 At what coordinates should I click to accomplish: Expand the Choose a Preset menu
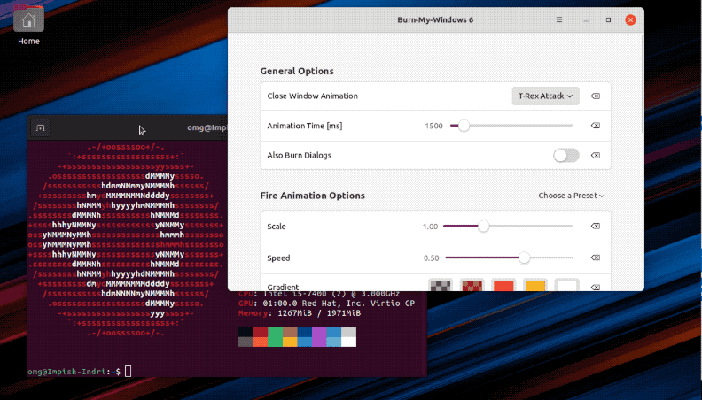(572, 195)
